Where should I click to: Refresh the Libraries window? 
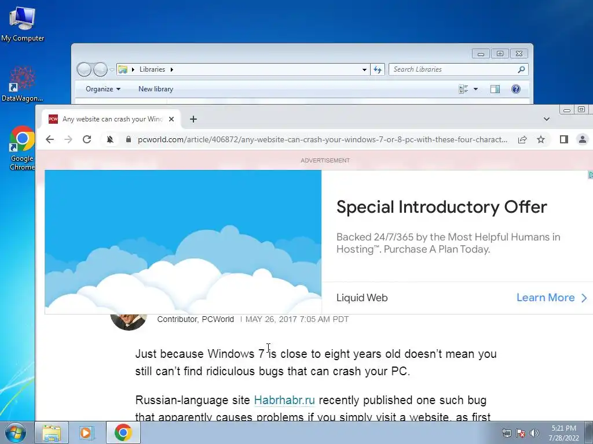(x=378, y=69)
